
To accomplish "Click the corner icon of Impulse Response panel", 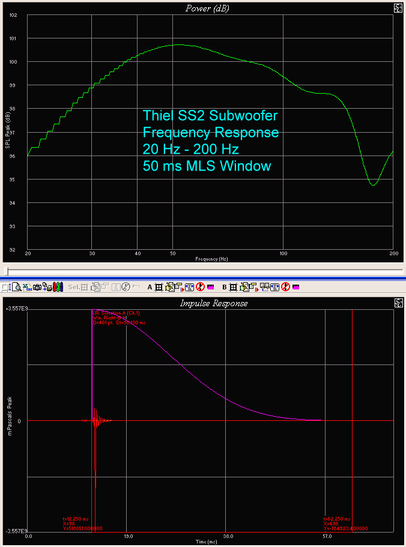I will click(398, 303).
